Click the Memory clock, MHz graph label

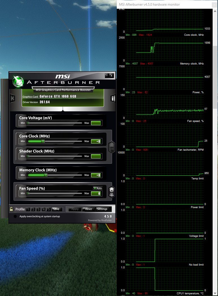(192, 64)
